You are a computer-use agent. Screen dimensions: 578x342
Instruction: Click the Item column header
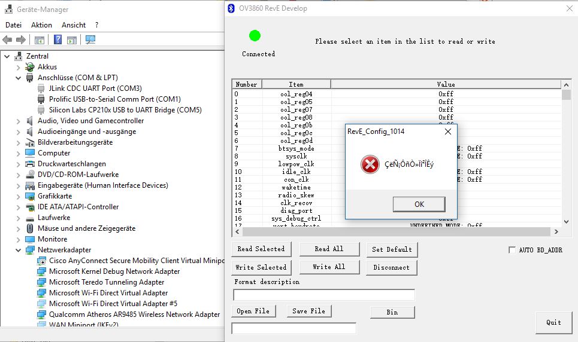pos(296,84)
